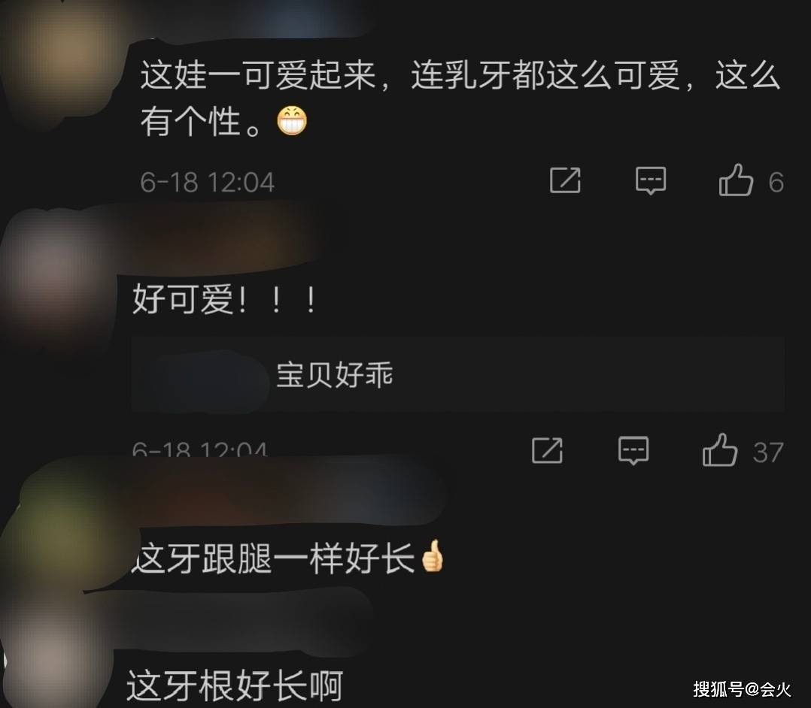811x708 pixels.
Task: Select the comment 好可爱!!!
Action: coord(224,300)
